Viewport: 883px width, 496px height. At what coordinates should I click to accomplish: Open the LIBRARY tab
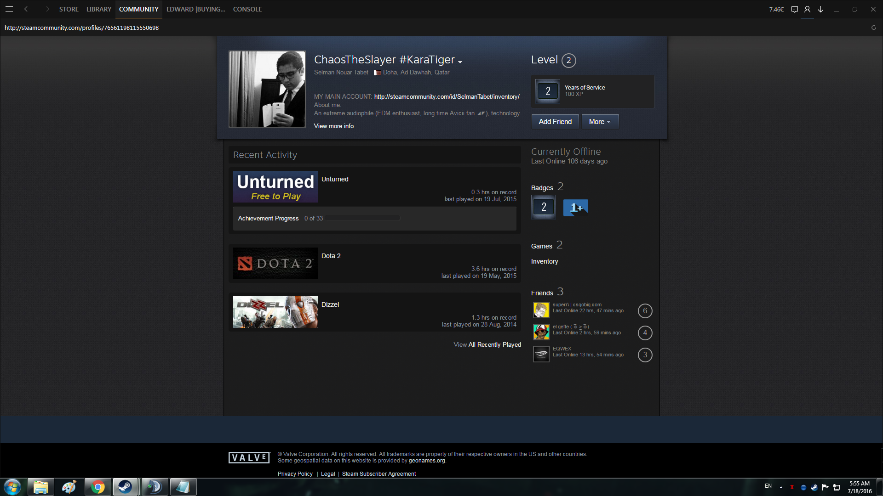(x=99, y=9)
